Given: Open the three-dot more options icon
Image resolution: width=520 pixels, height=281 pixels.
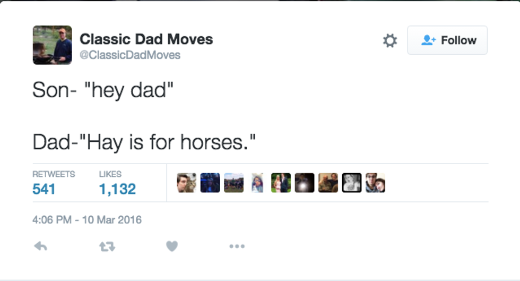Looking at the screenshot, I should pos(237,246).
